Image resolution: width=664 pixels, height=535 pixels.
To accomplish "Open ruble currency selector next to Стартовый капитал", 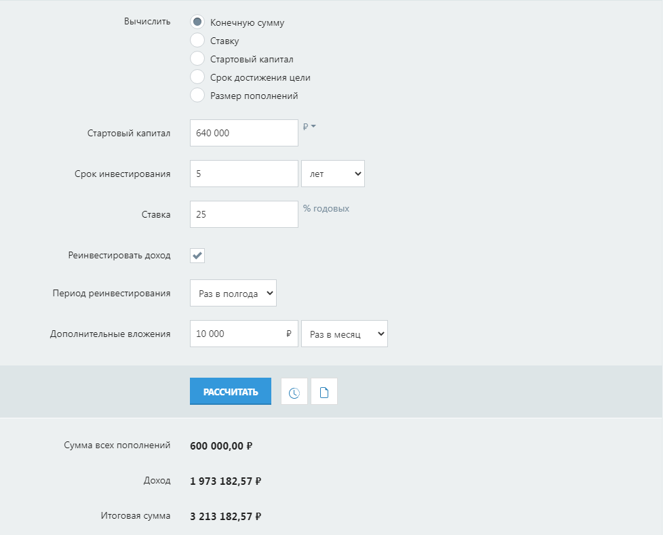I will 309,126.
